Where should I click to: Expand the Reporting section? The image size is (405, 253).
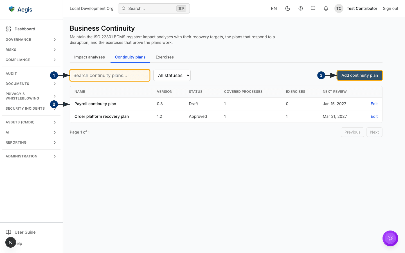[x=31, y=143]
